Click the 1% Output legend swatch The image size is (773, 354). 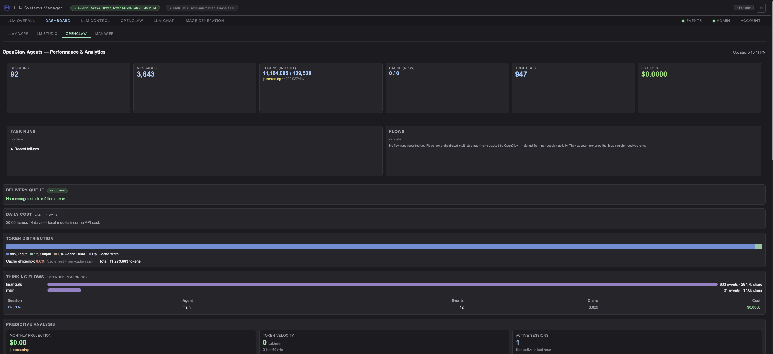[31, 254]
